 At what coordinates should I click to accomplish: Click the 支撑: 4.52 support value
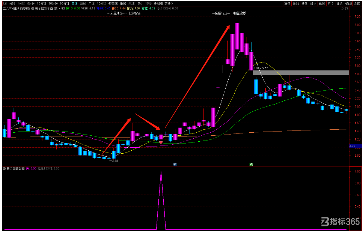coord(148,9)
